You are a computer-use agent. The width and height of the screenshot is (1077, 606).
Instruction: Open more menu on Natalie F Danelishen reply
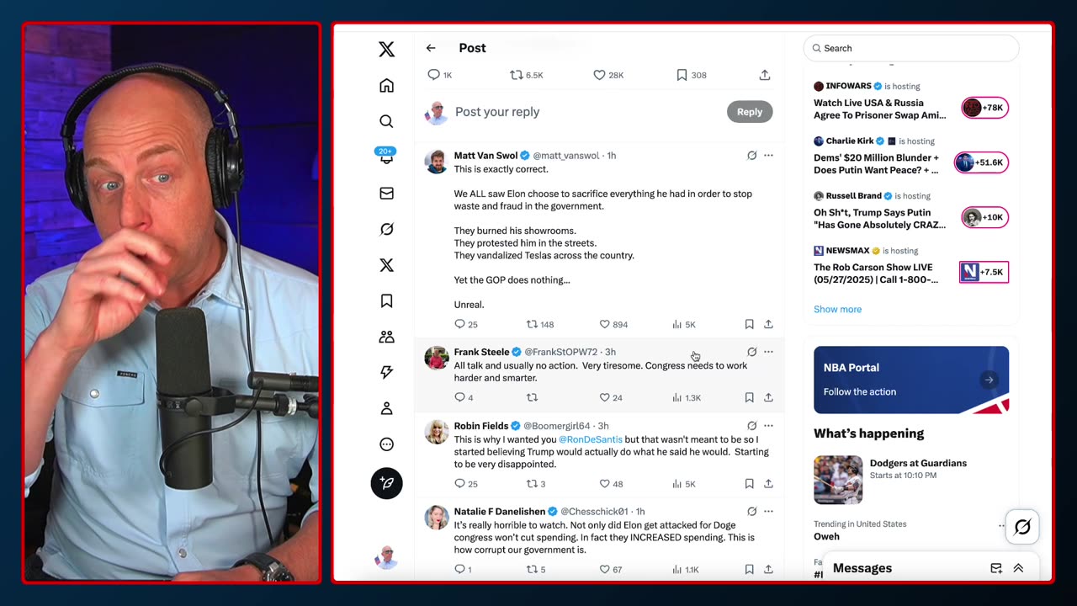pos(768,511)
